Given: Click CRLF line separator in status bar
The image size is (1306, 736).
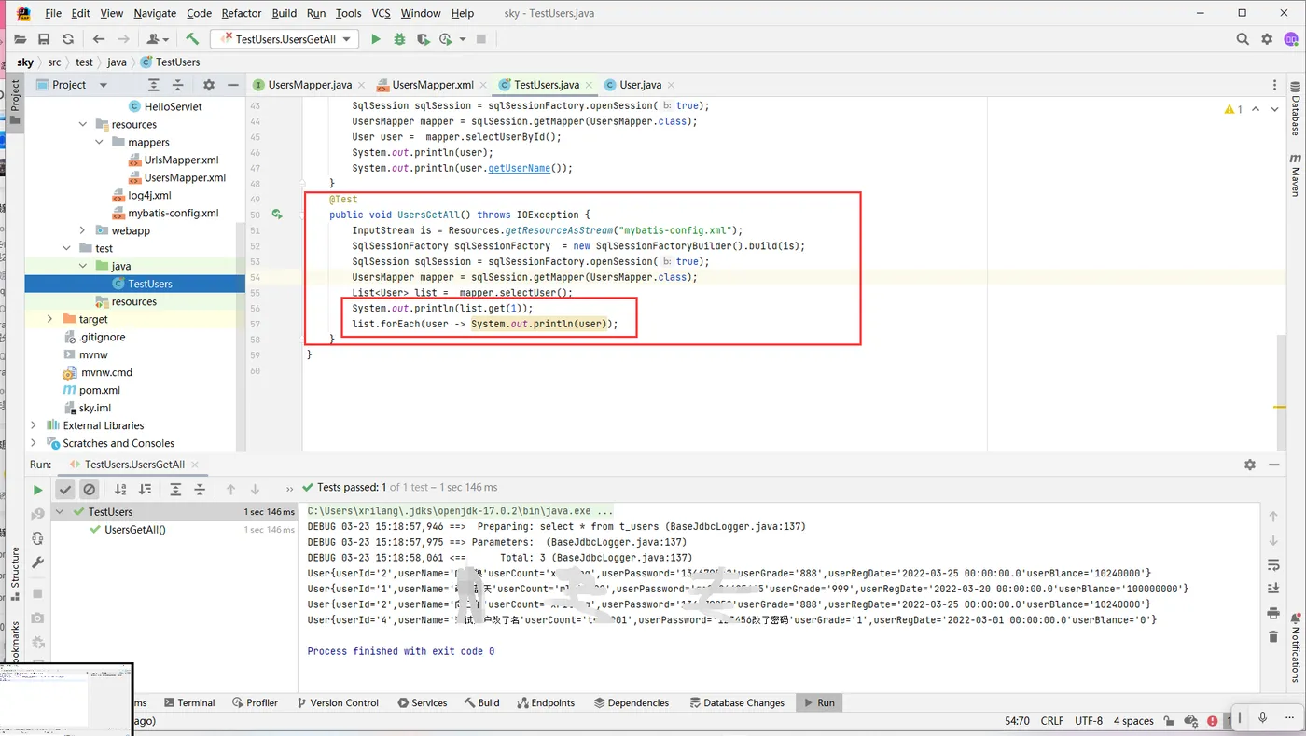Looking at the screenshot, I should (x=1052, y=721).
